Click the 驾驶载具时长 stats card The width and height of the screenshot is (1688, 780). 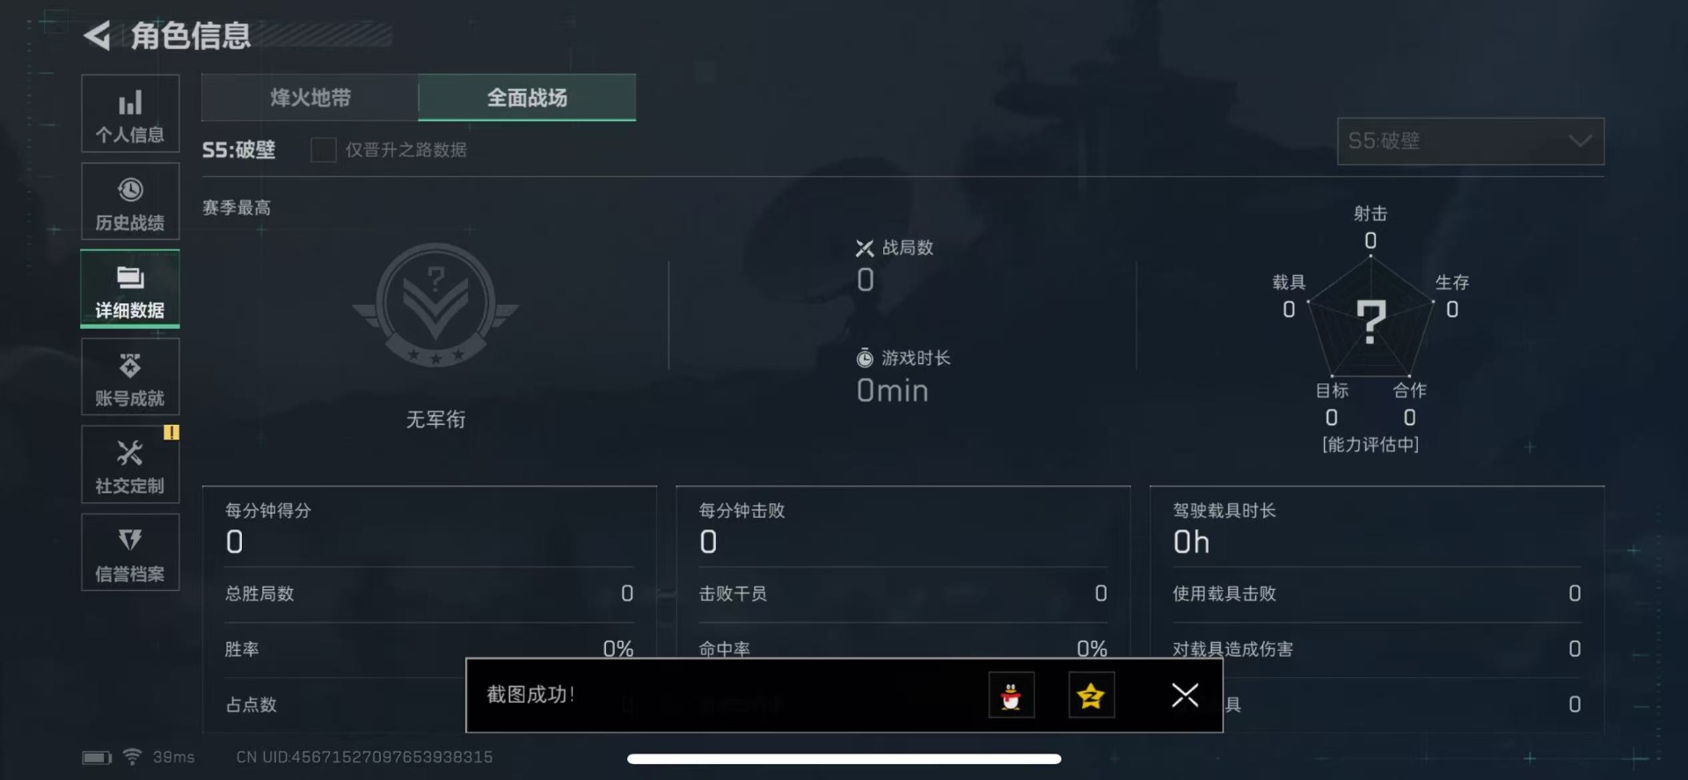click(1377, 609)
